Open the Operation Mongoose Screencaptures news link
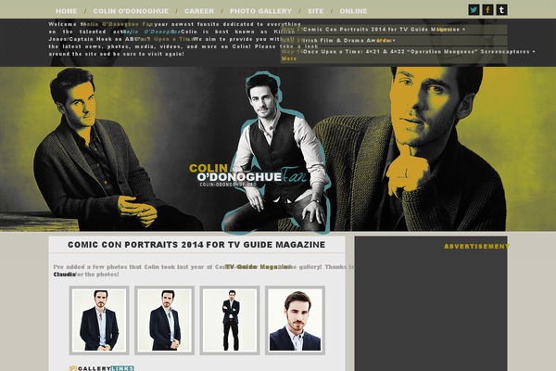This screenshot has width=556, height=371. click(x=416, y=52)
